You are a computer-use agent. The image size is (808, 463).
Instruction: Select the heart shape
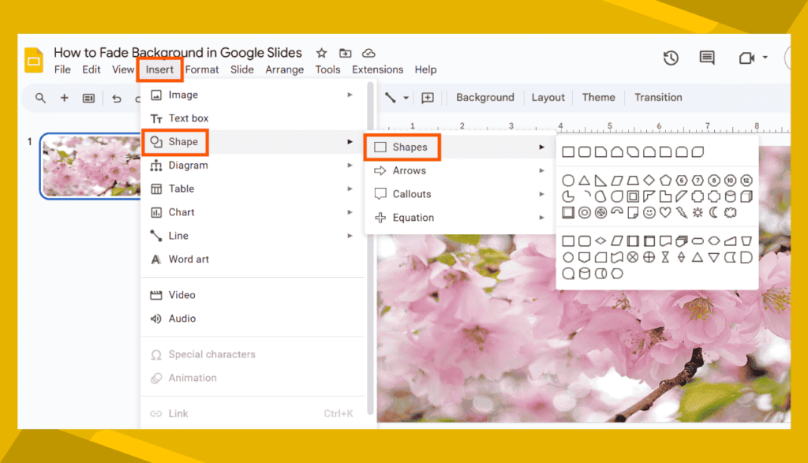pyautogui.click(x=665, y=212)
